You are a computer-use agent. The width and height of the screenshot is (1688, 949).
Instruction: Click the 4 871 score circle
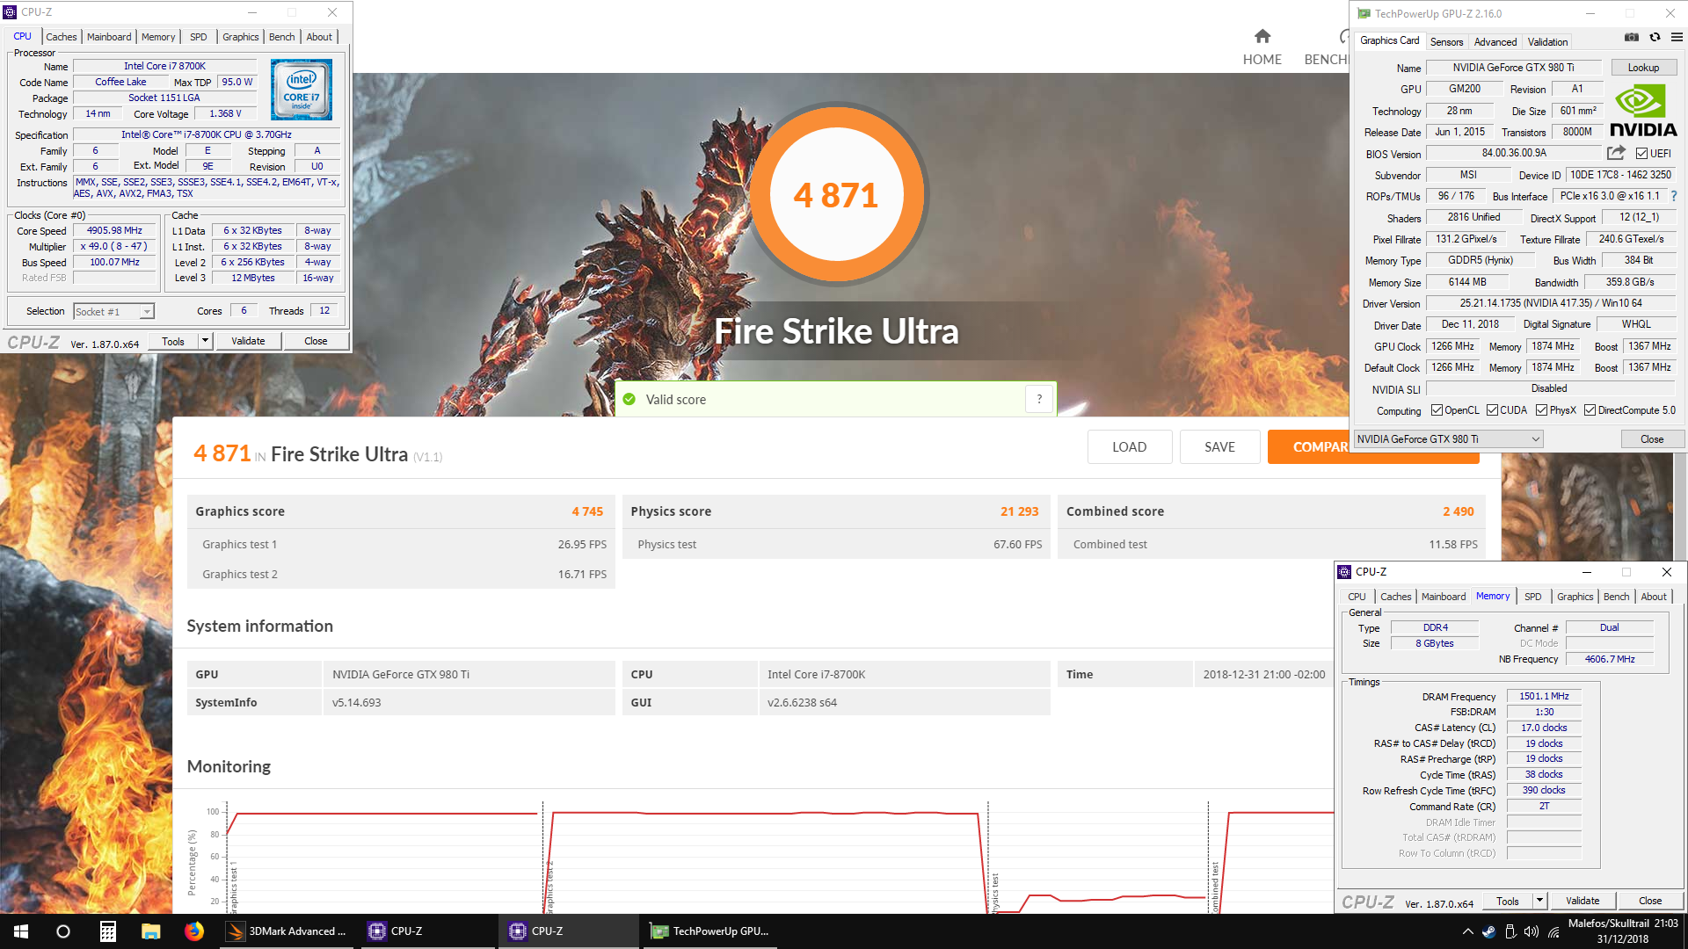pos(835,194)
